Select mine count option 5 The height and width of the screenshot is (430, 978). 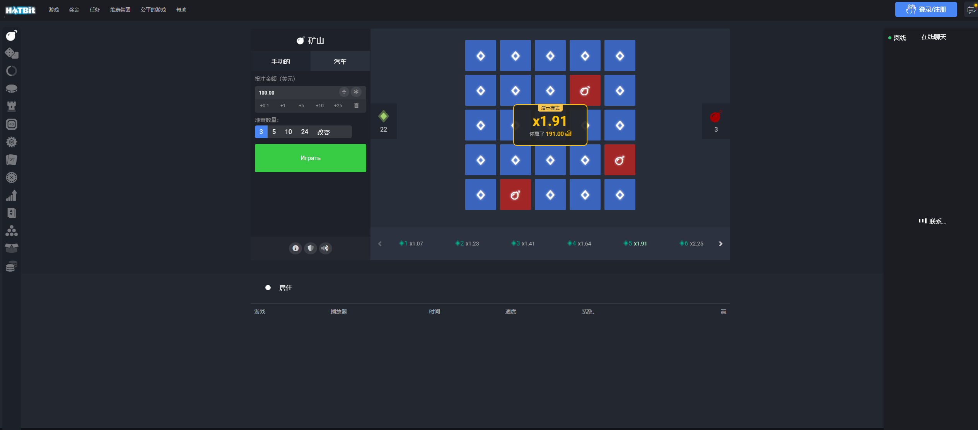274,131
